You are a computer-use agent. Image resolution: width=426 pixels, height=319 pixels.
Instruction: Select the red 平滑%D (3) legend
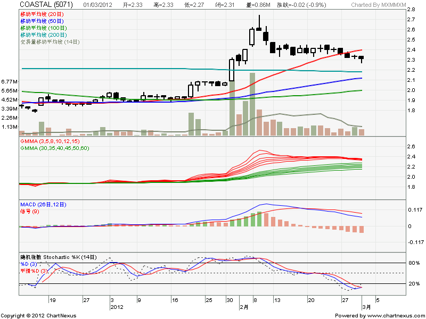(34, 271)
